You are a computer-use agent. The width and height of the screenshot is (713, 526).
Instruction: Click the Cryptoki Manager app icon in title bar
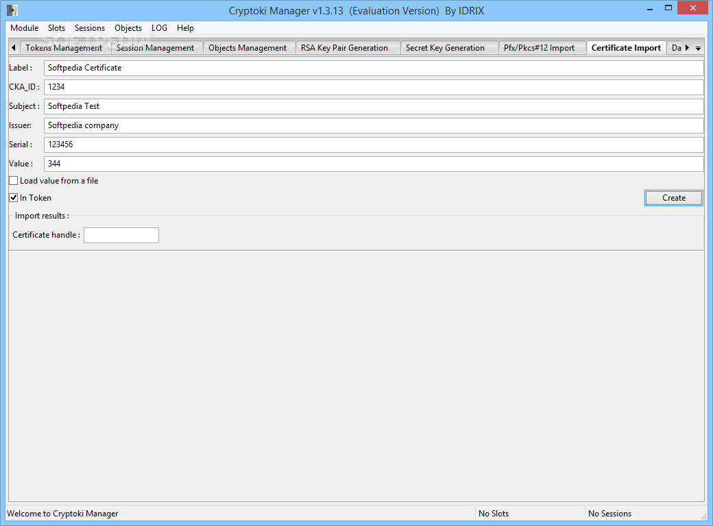pyautogui.click(x=12, y=10)
